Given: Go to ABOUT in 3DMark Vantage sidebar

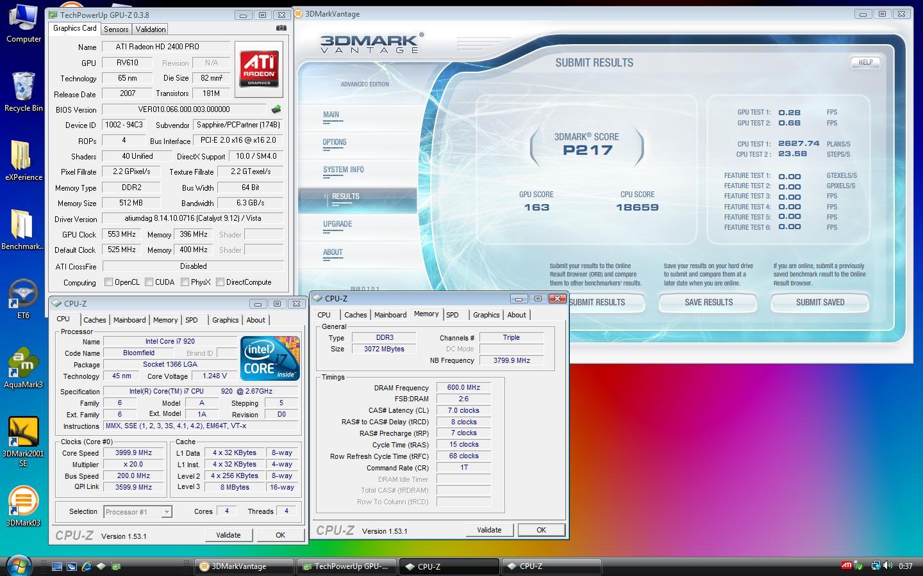Looking at the screenshot, I should click(333, 253).
